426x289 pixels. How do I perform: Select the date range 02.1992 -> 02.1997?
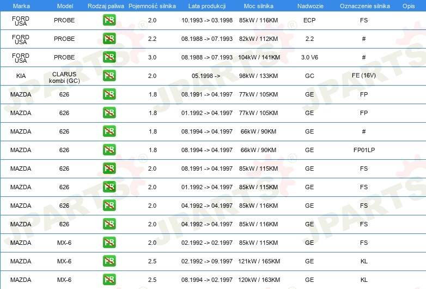pyautogui.click(x=207, y=243)
